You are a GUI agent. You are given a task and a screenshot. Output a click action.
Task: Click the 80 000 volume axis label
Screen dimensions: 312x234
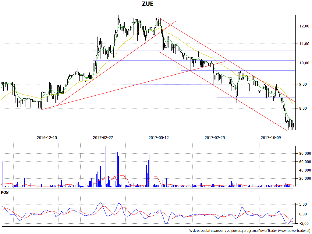pyautogui.click(x=305, y=154)
